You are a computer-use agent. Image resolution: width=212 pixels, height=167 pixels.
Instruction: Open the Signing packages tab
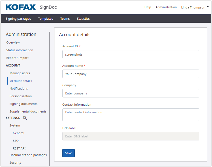click(18, 19)
